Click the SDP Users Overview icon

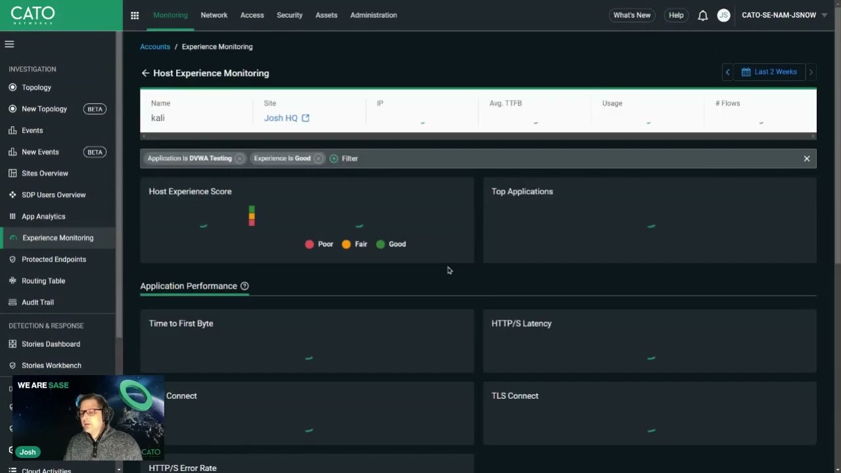(12, 194)
